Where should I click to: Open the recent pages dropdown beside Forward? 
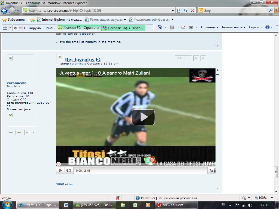click(x=18, y=11)
